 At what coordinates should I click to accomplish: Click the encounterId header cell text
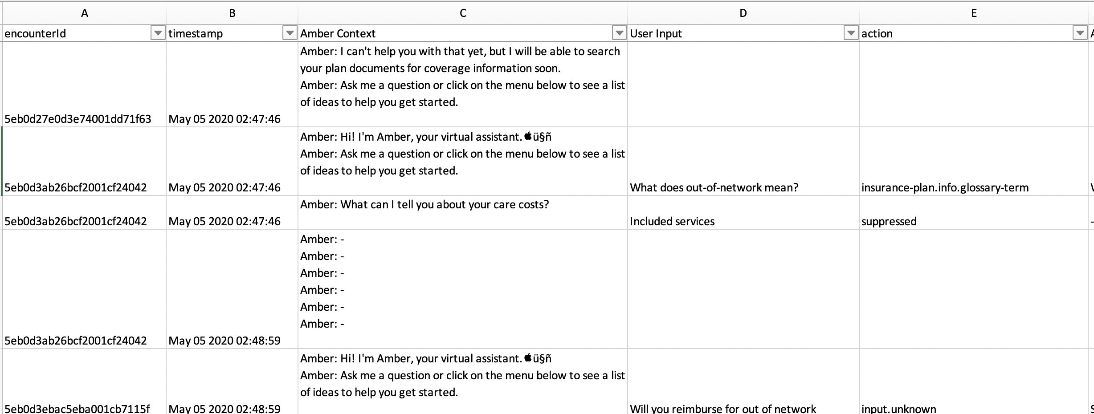coord(36,33)
